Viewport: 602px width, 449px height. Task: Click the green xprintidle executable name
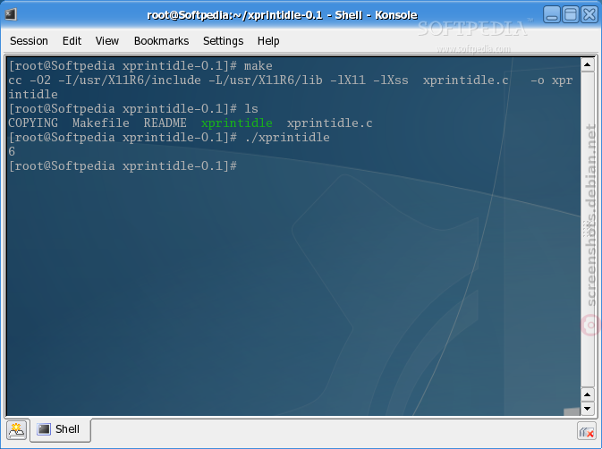point(236,123)
